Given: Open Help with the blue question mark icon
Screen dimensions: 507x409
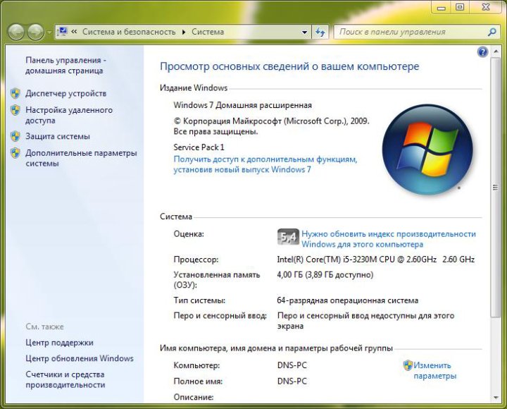Looking at the screenshot, I should [x=482, y=52].
